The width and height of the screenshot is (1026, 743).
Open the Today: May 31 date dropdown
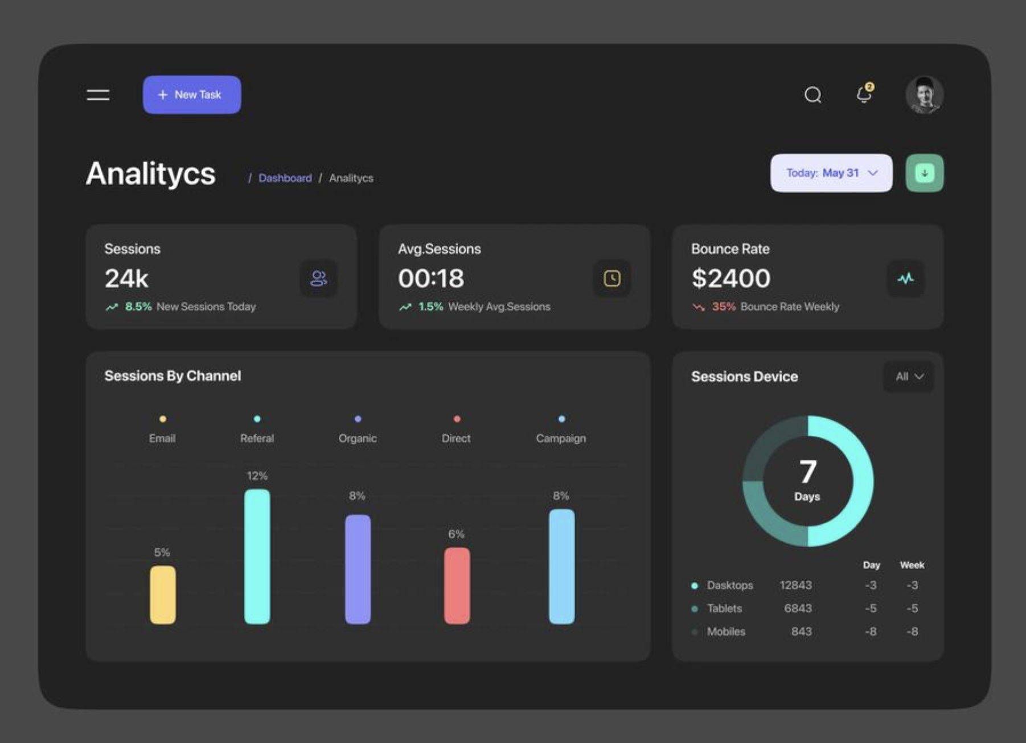(x=831, y=173)
